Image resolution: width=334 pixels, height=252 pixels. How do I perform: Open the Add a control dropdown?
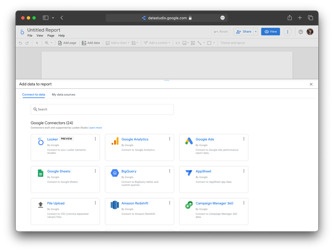pyautogui.click(x=157, y=43)
